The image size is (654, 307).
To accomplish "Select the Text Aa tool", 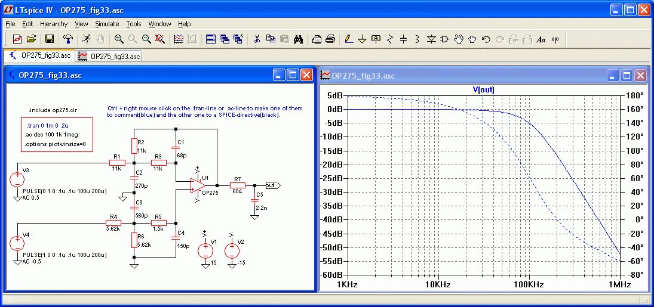I will pyautogui.click(x=541, y=39).
